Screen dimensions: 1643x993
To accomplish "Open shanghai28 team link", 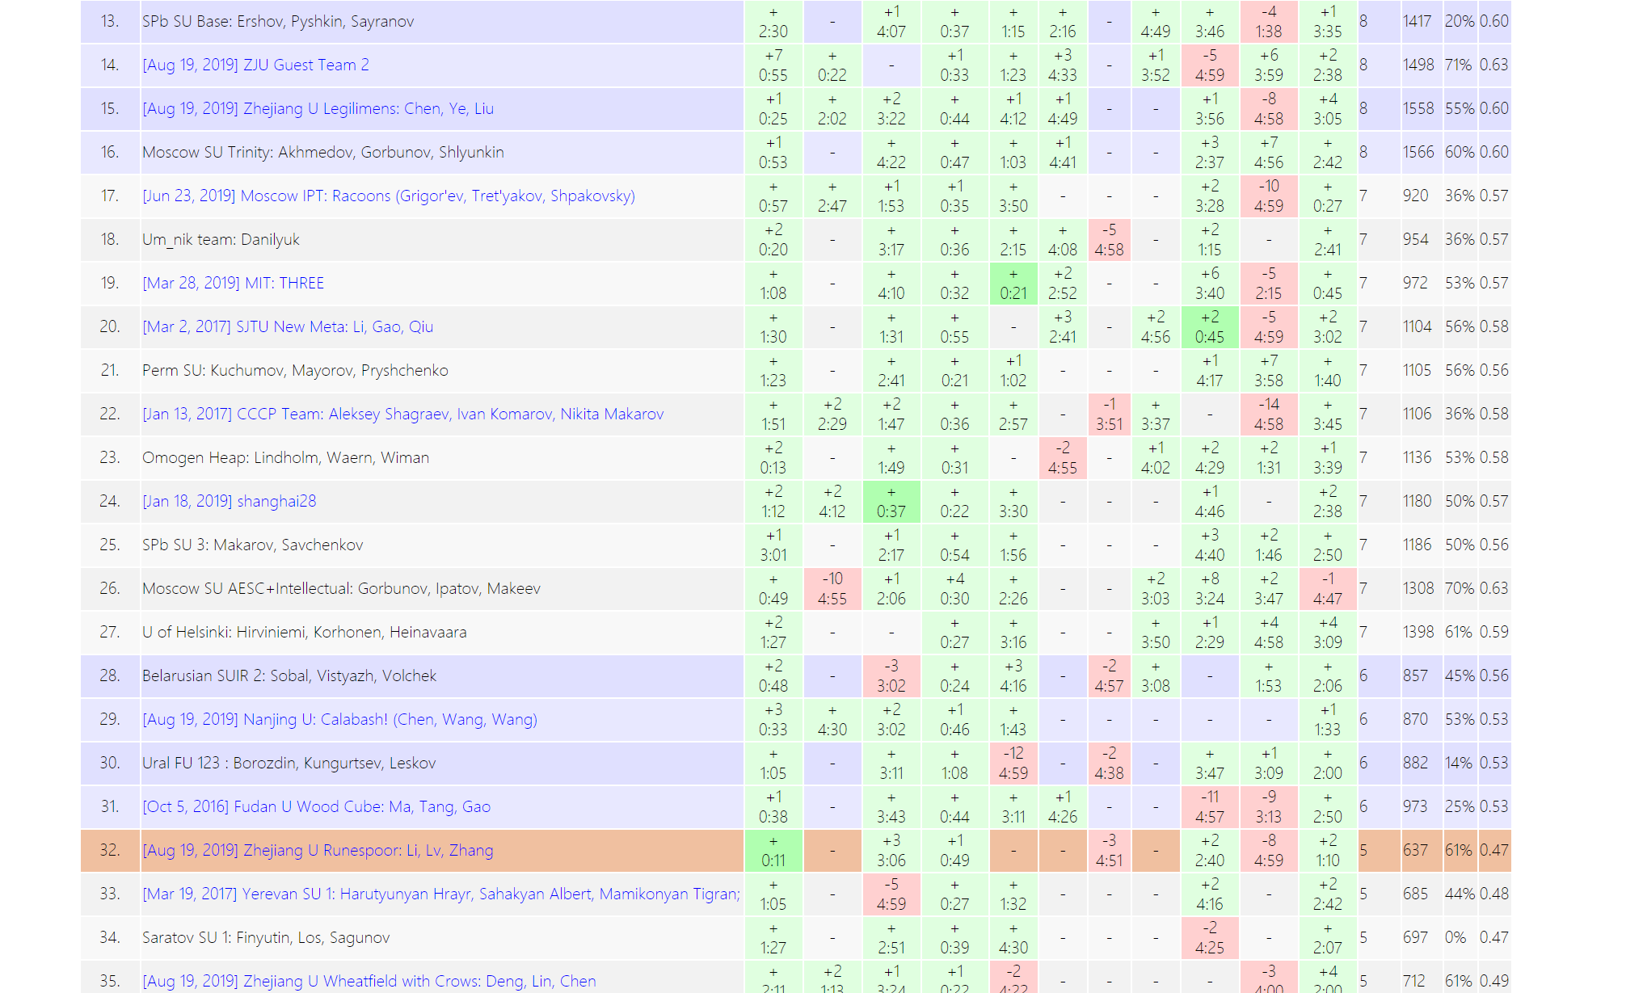I will [x=229, y=502].
